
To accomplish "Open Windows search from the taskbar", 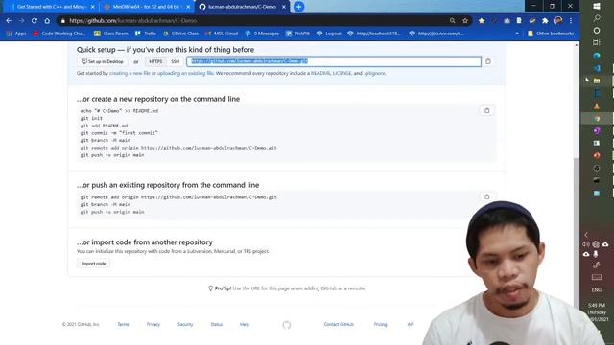I will [x=597, y=18].
